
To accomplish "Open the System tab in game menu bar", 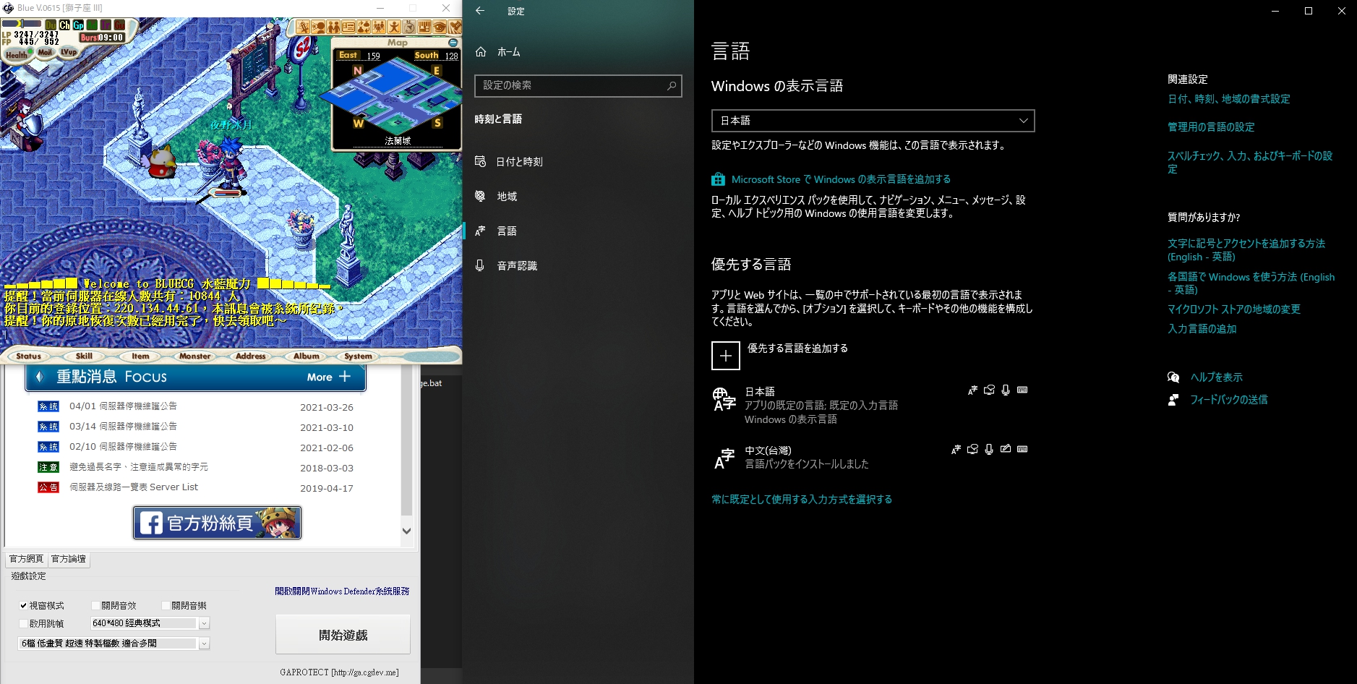I will pos(358,356).
